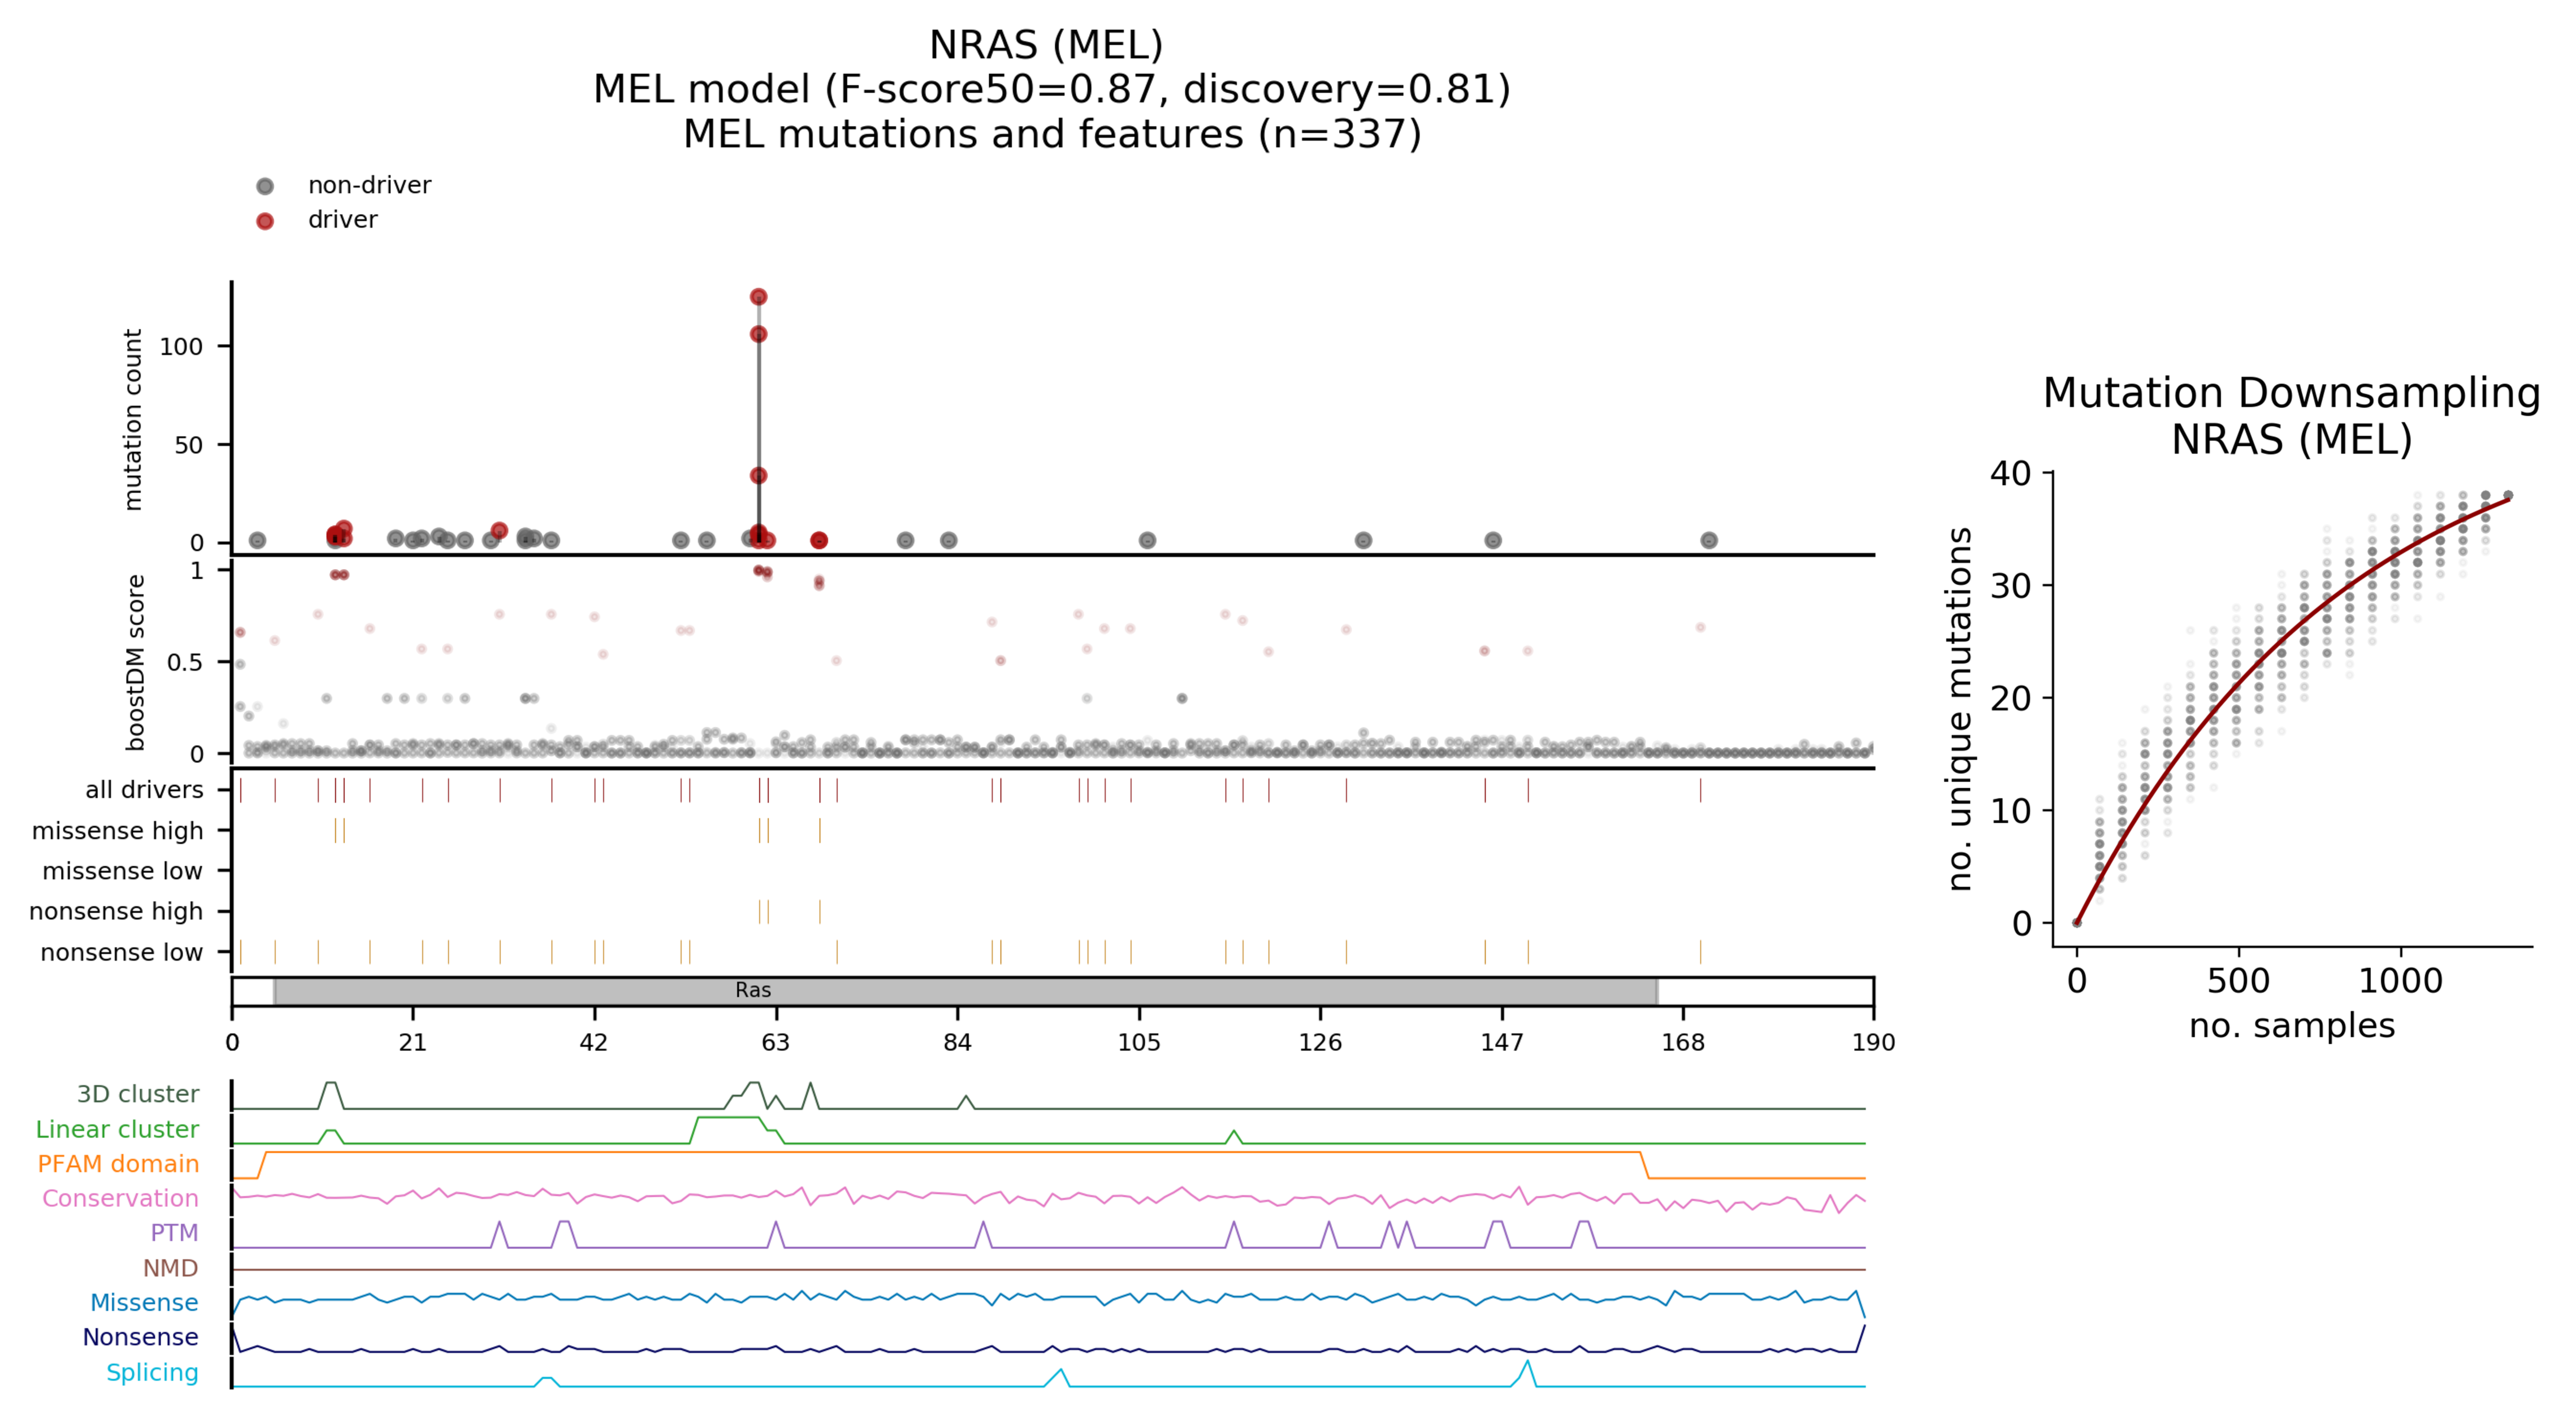Click the highest red driver mutation dot
The image size is (2563, 1420).
click(758, 296)
